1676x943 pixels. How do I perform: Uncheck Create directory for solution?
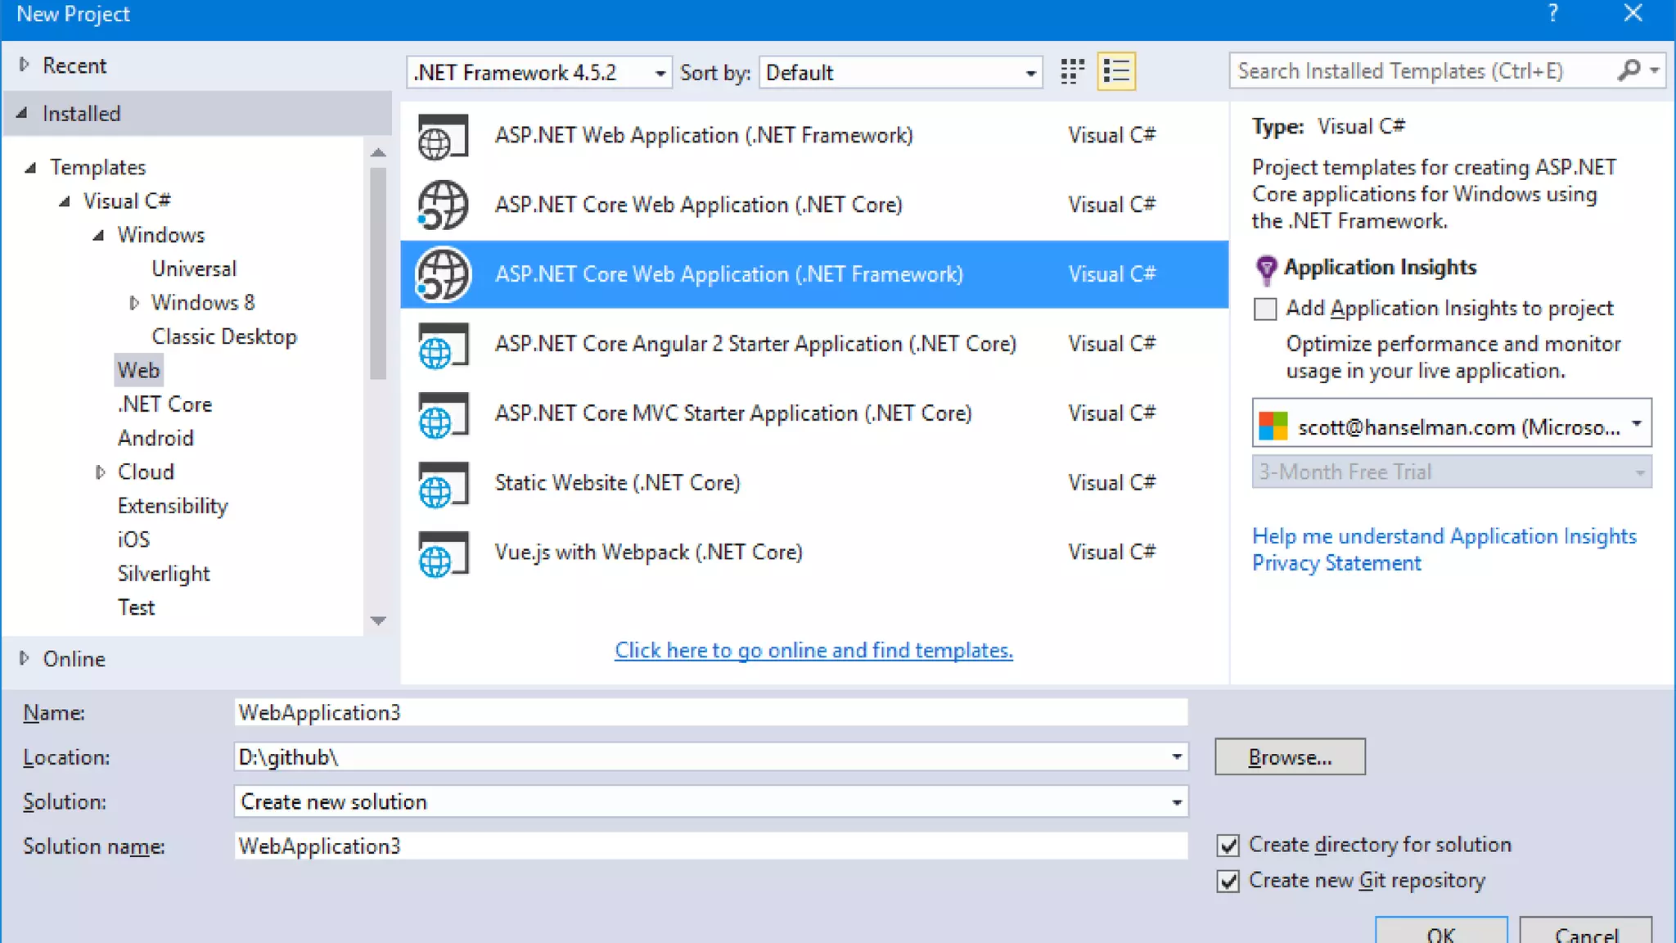click(1228, 846)
